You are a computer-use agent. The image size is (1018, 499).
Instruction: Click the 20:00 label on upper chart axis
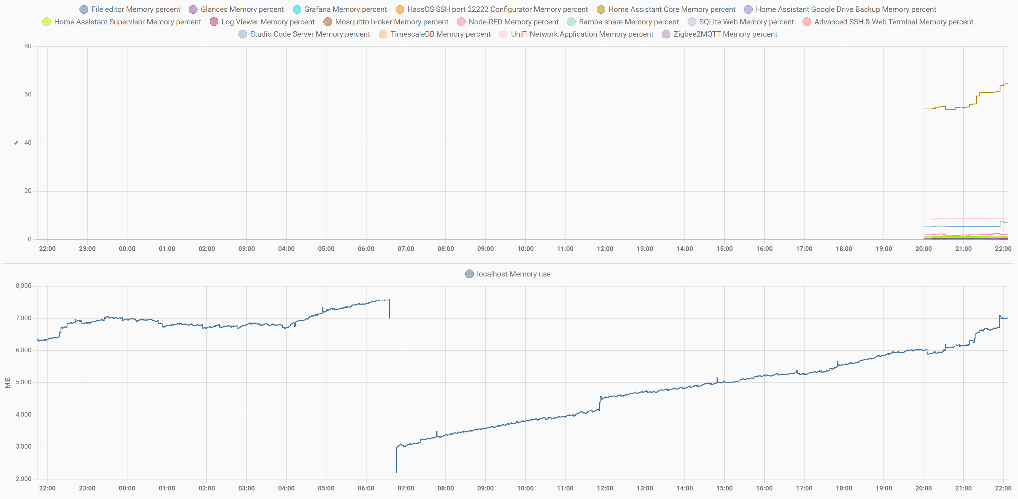pyautogui.click(x=924, y=249)
